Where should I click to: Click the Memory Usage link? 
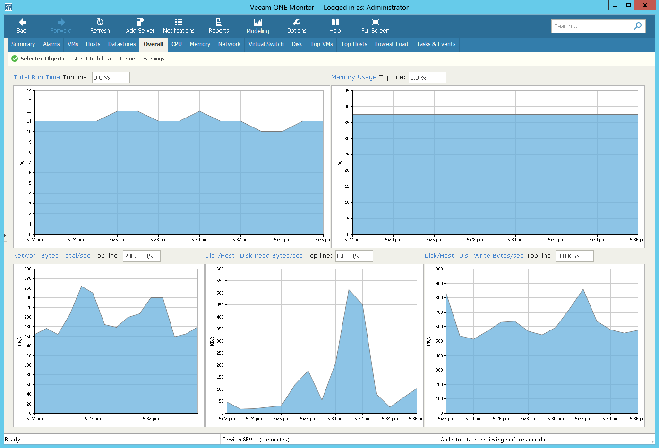coord(354,77)
